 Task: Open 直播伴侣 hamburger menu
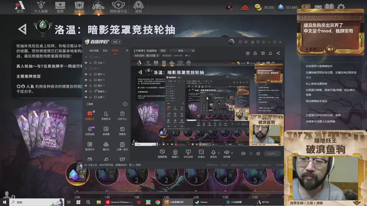click(263, 42)
